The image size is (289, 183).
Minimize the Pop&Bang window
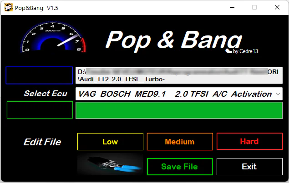coord(232,8)
